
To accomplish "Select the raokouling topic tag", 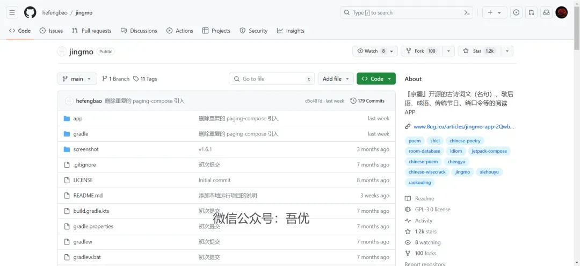I will click(x=420, y=182).
